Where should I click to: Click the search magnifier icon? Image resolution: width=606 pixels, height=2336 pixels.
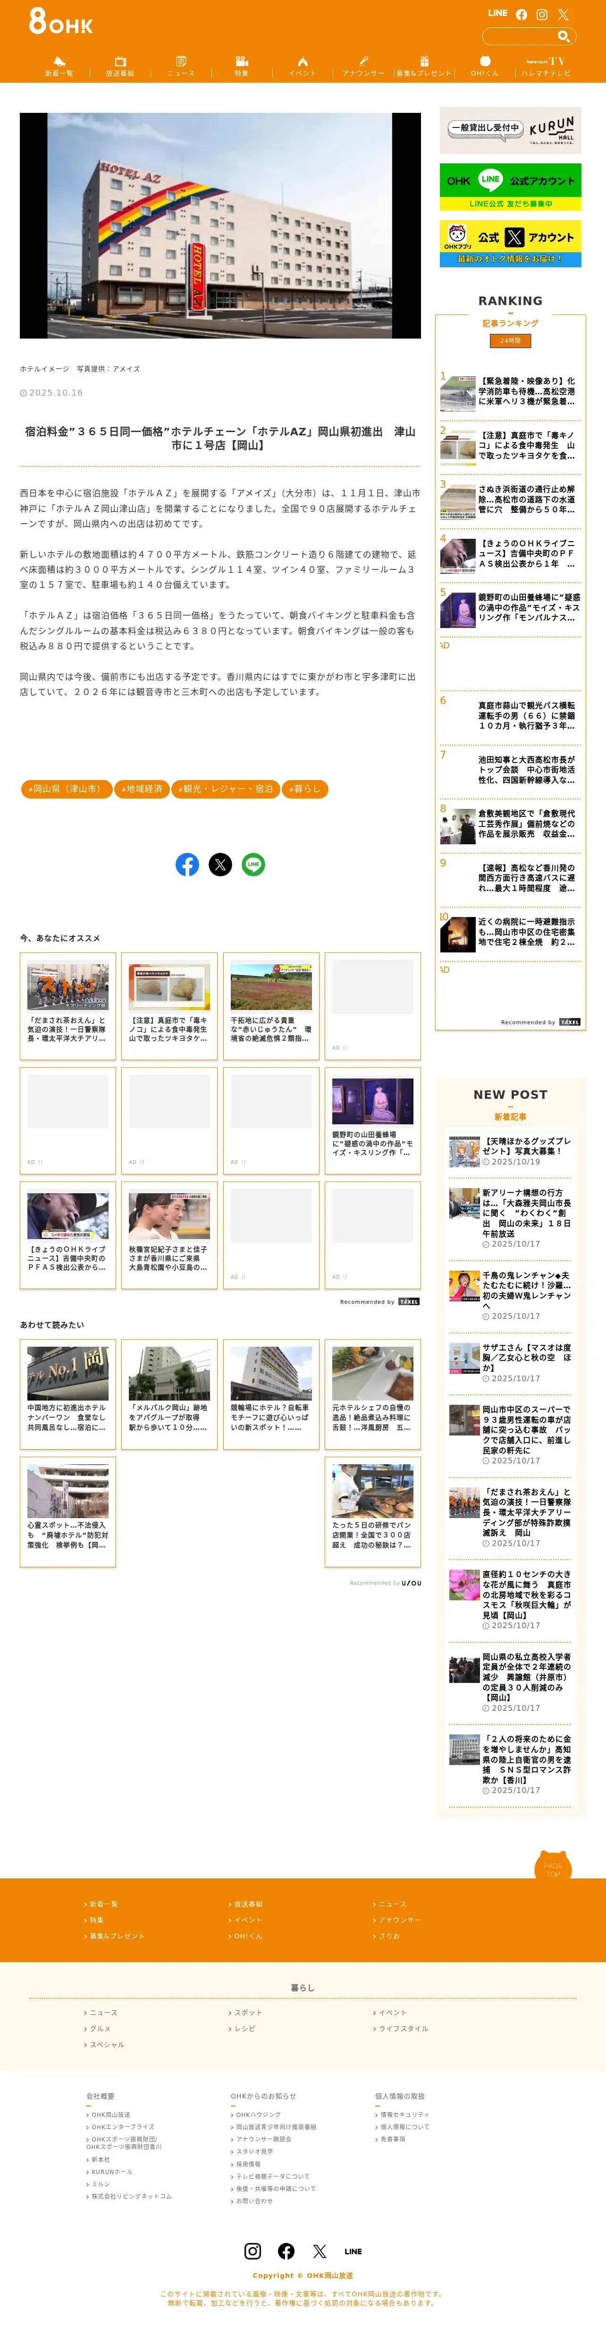(564, 36)
